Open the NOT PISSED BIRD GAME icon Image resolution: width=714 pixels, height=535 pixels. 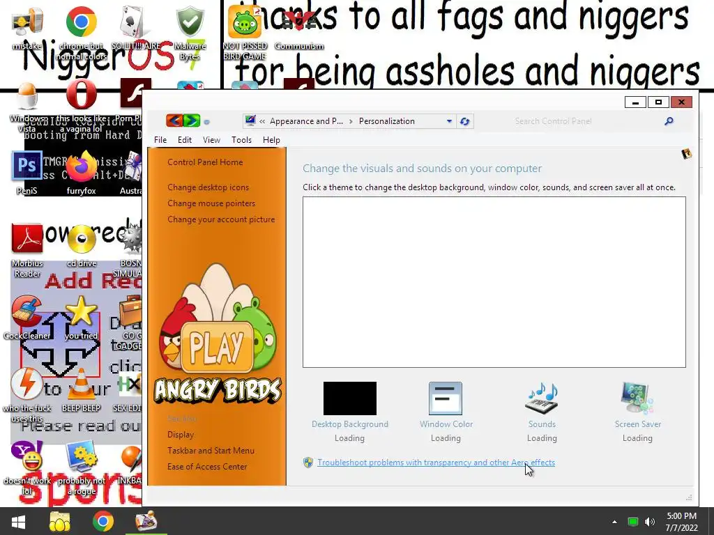(x=245, y=33)
